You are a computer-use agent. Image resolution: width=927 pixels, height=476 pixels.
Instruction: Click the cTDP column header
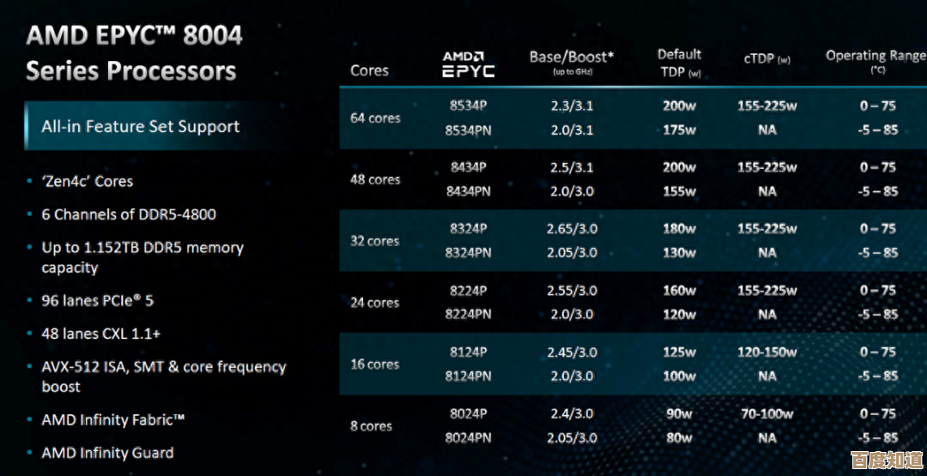pyautogui.click(x=766, y=59)
